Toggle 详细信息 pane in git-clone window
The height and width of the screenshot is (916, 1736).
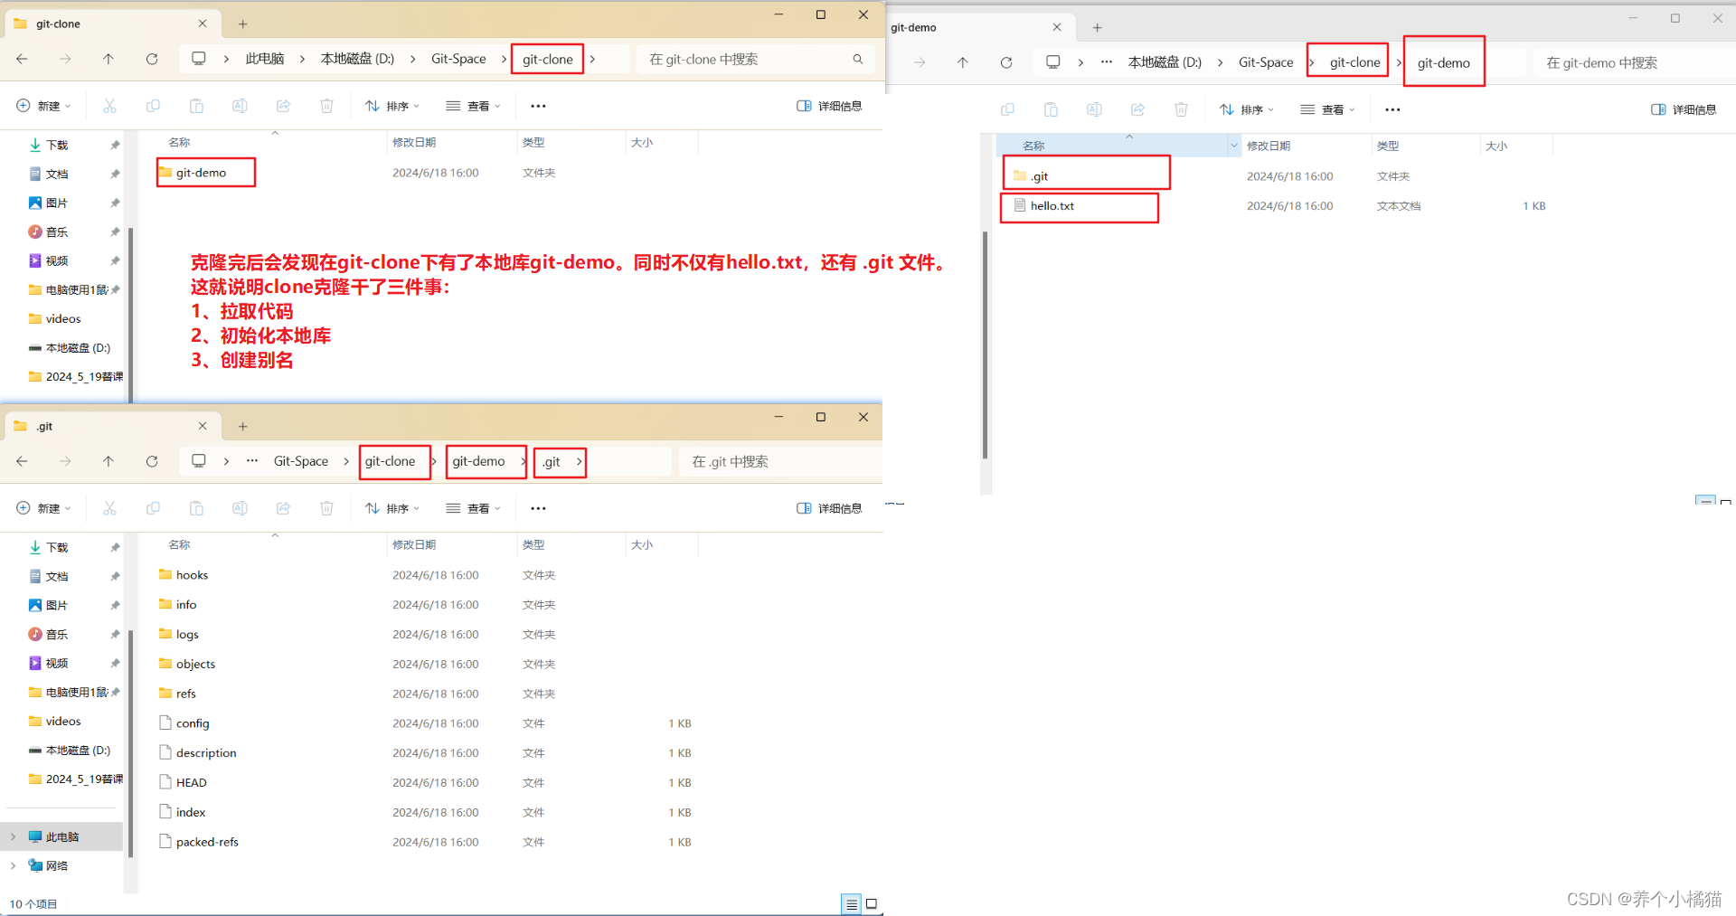click(829, 106)
